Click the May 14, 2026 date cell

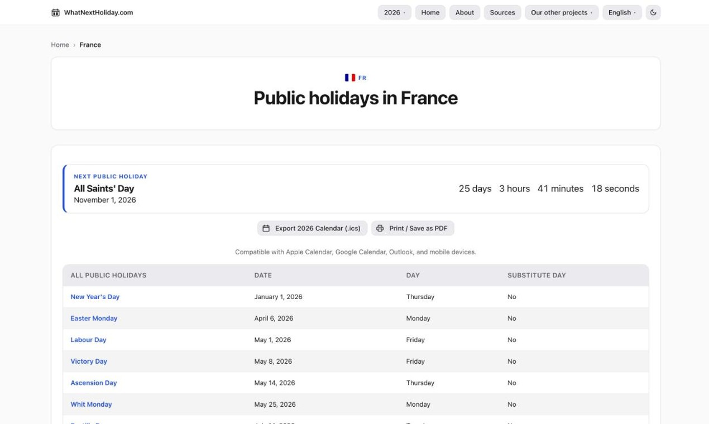275,383
